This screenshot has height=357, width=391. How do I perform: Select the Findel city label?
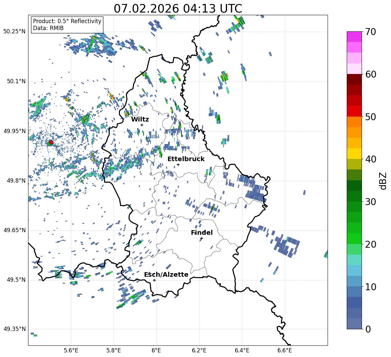click(x=202, y=232)
